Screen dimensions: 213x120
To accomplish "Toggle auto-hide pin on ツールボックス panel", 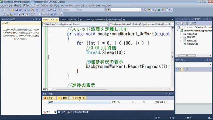I will coord(36,19).
